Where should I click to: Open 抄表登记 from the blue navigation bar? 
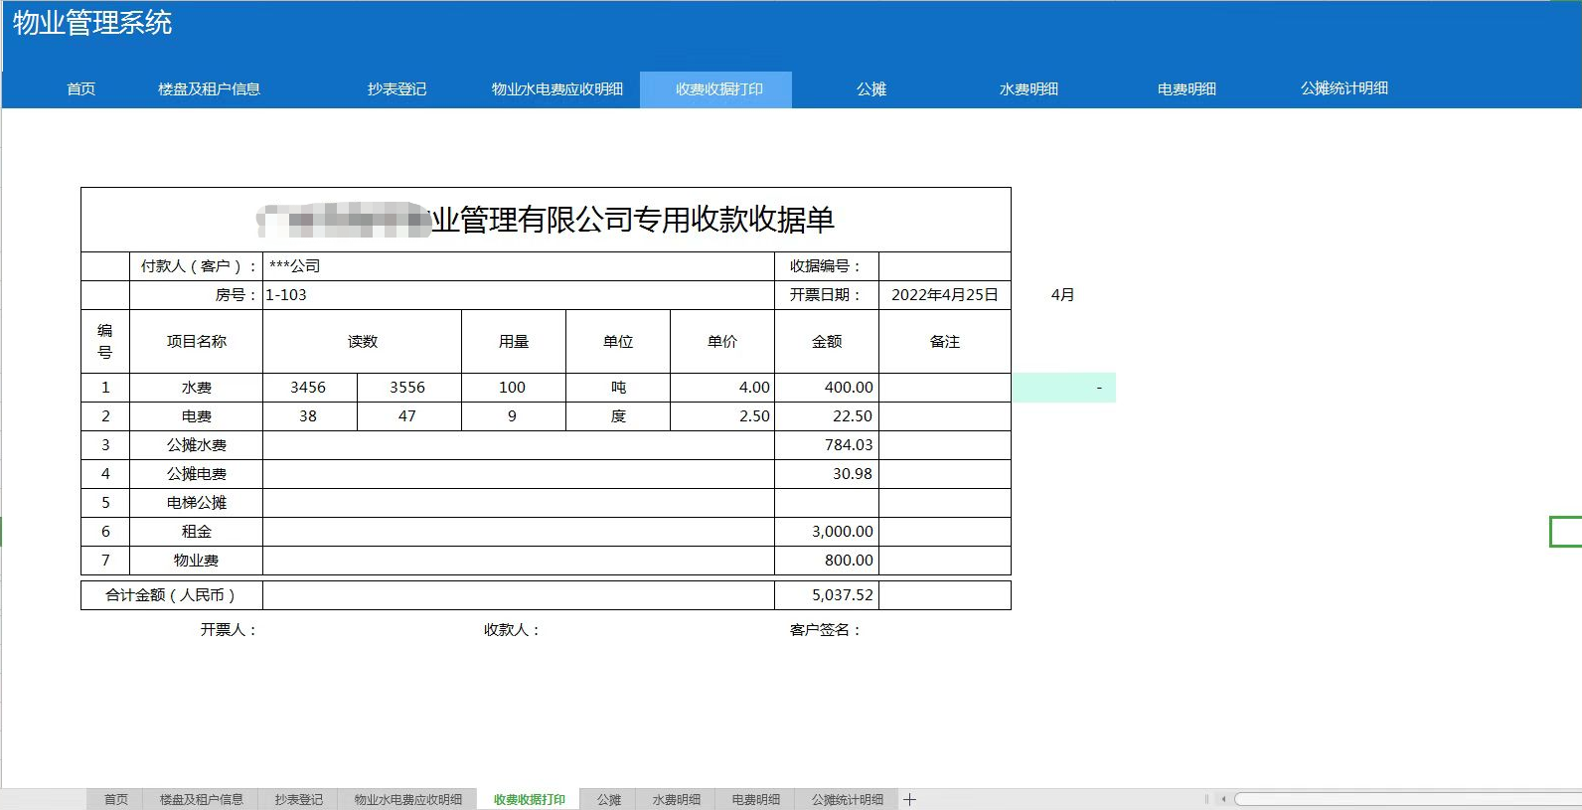coord(396,89)
